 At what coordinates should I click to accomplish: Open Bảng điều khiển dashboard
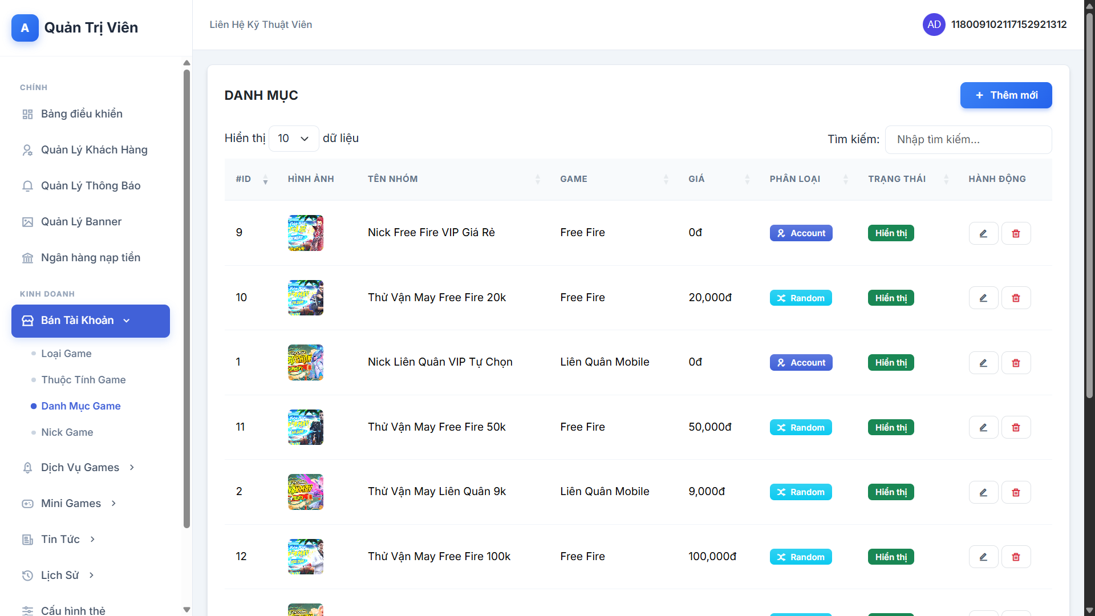click(x=82, y=114)
